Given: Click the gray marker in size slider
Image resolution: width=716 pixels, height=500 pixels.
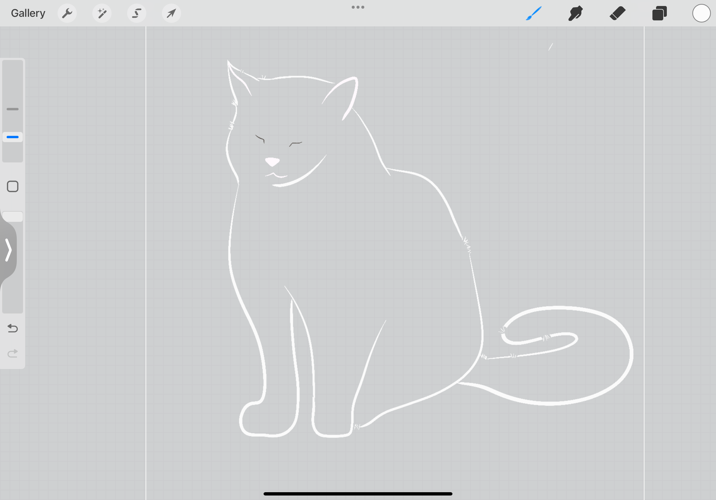Looking at the screenshot, I should coord(13,109).
